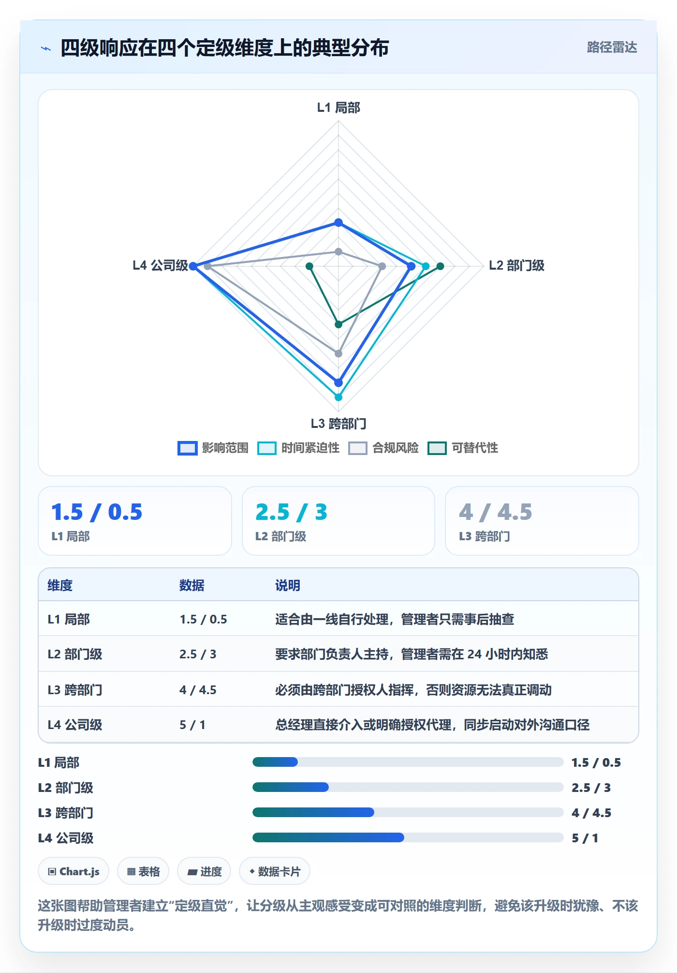Click the L4 公司级 progress bar
The height and width of the screenshot is (973, 677).
408,837
